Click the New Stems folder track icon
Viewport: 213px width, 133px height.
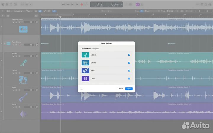pos(8,43)
